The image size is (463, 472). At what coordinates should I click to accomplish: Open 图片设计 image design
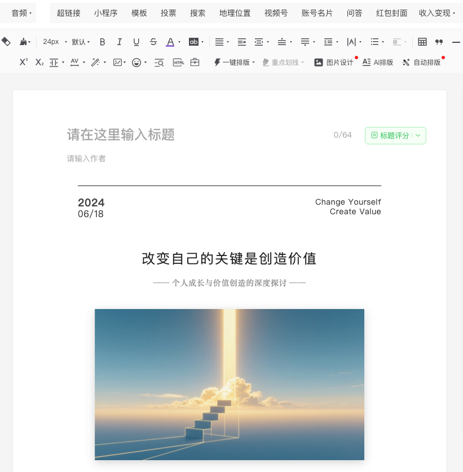click(x=333, y=62)
